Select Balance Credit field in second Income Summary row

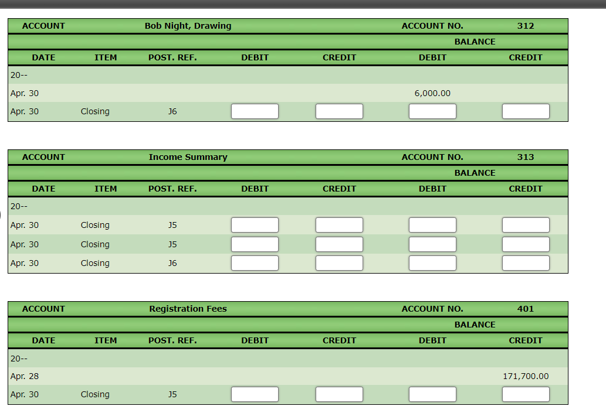[526, 244]
